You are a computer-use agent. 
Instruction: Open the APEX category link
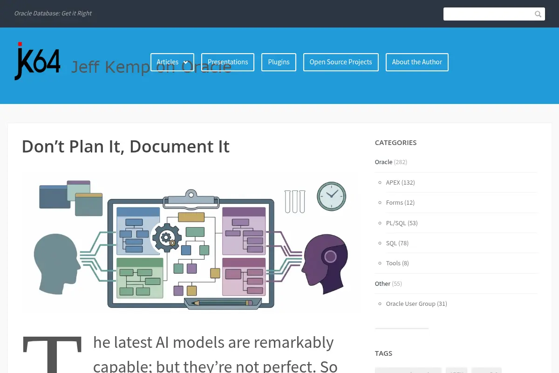pos(393,182)
